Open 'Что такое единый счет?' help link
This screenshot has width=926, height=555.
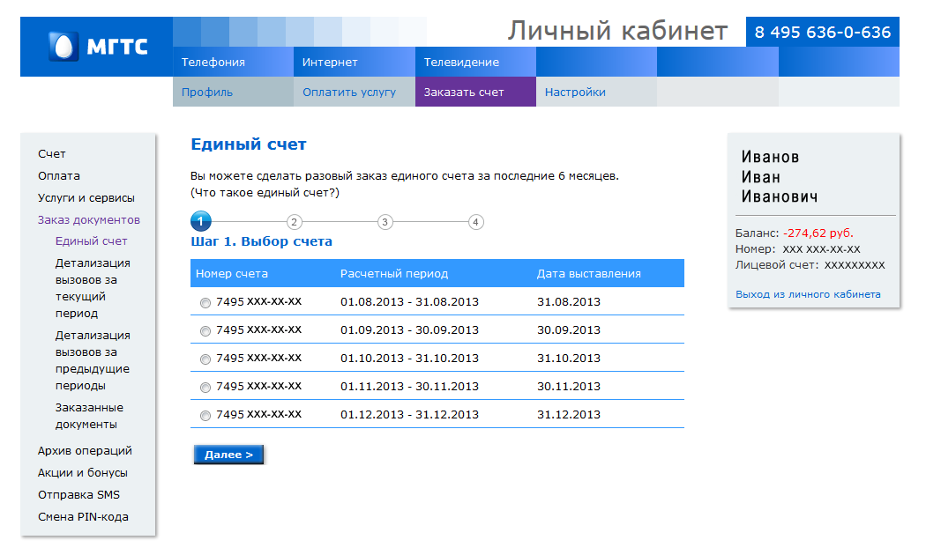coord(265,193)
